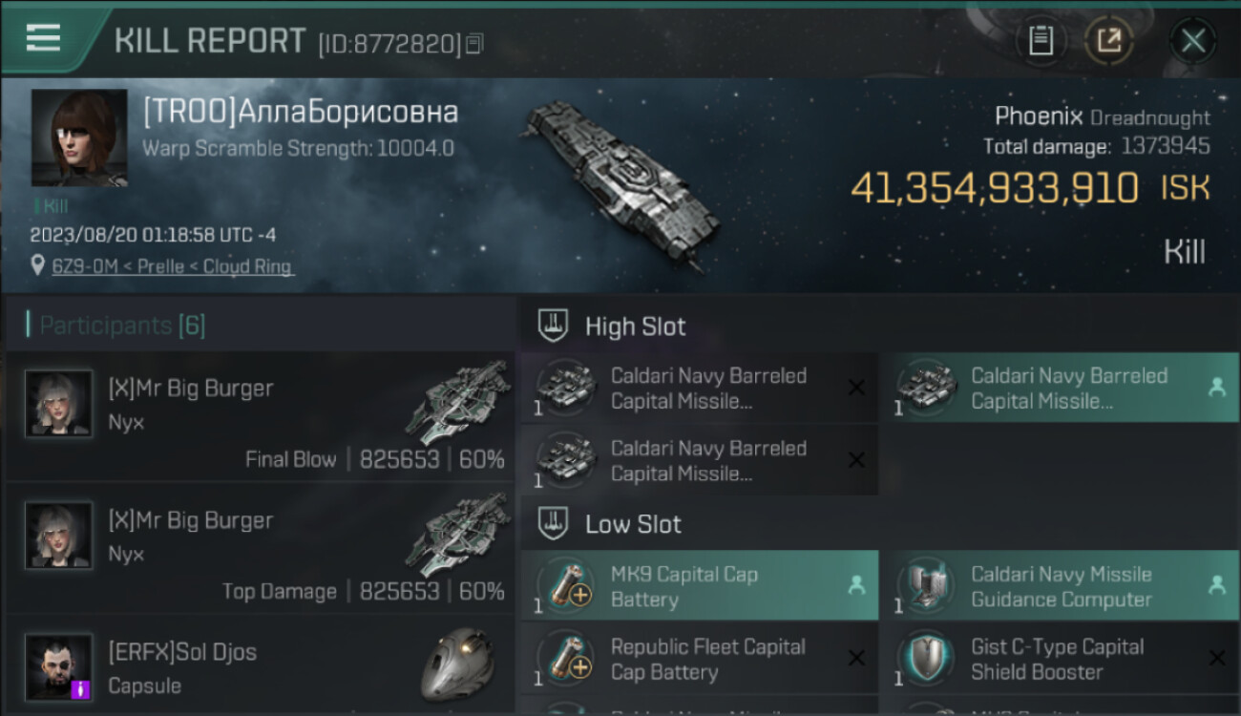Click the Phoenix dreadnought ship image
The height and width of the screenshot is (716, 1241).
620,181
